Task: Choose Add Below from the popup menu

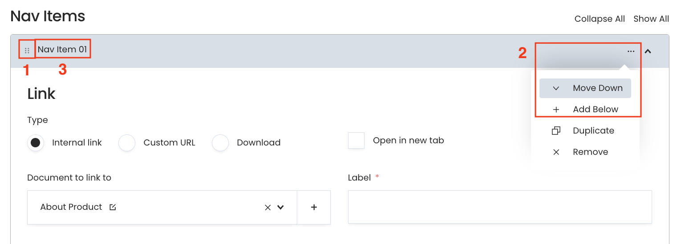Action: pyautogui.click(x=595, y=110)
